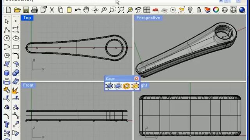Activate the Top viewport label

tap(27, 17)
